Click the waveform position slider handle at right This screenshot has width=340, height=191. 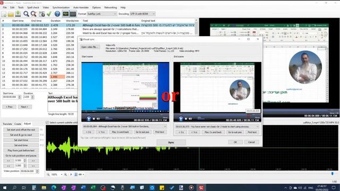[332, 173]
